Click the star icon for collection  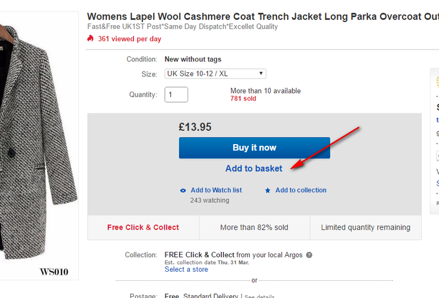[x=267, y=190]
